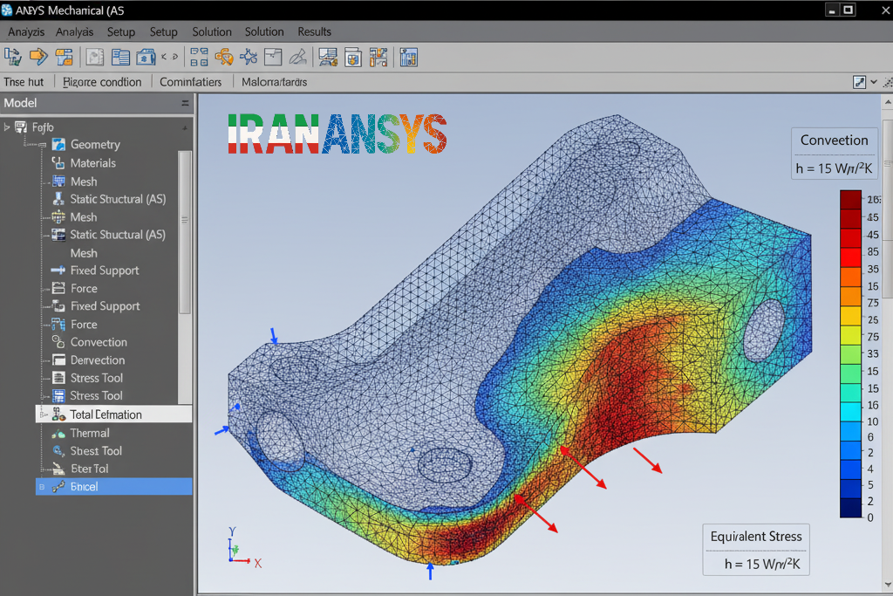Click the viewport scrollbar up arrow

point(887,102)
